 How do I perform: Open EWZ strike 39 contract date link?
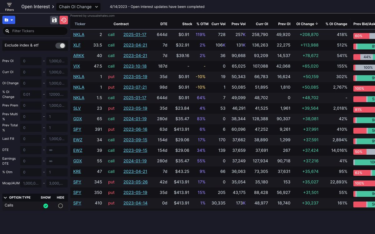click(135, 150)
